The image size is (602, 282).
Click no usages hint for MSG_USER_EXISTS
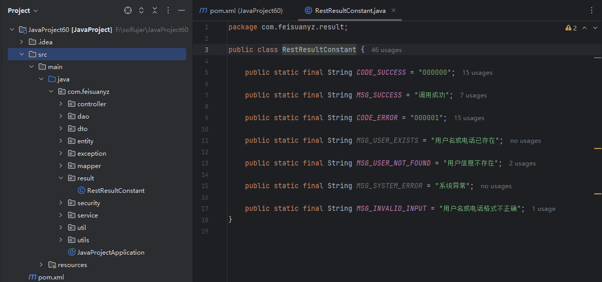point(526,141)
